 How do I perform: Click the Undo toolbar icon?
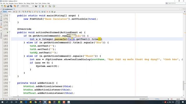click(x=15, y=6)
